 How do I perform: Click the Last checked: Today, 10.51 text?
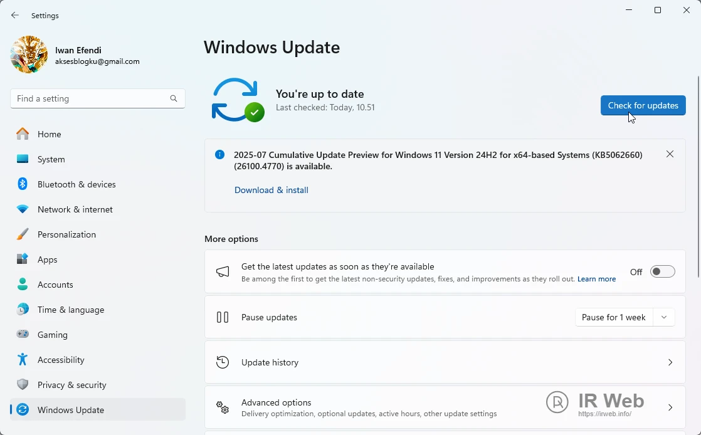(x=325, y=107)
